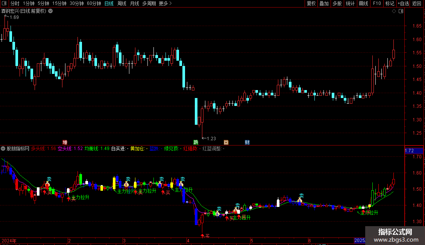425x245 pixels.
Task: Click the 2024年 label on the time axis
Action: pyautogui.click(x=9, y=240)
